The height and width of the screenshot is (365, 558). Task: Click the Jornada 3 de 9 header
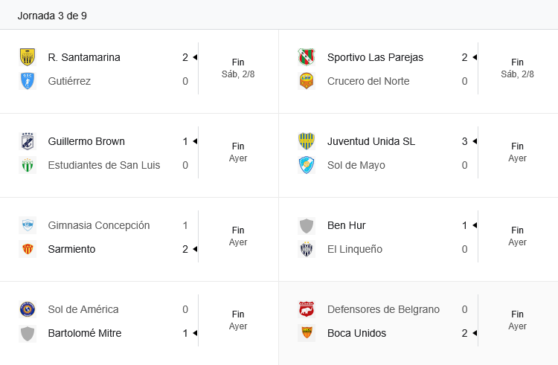(52, 16)
